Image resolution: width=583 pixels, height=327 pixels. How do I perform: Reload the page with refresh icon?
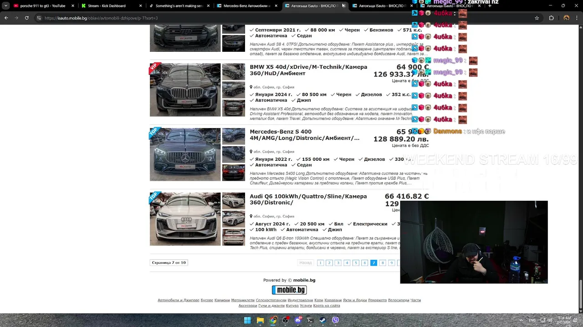[26, 18]
